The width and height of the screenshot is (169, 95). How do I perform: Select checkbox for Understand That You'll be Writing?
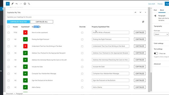pyautogui.click(x=8, y=46)
